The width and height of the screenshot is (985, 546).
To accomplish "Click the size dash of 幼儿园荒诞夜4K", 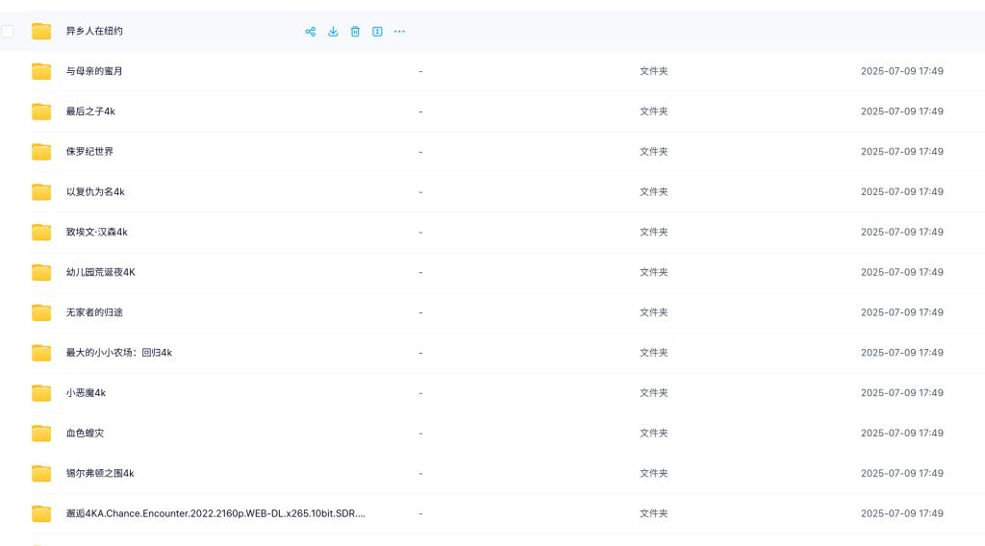I will 420,272.
